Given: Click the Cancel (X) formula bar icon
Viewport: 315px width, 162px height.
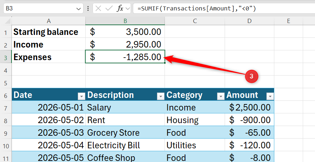Looking at the screenshot, I should point(98,8).
